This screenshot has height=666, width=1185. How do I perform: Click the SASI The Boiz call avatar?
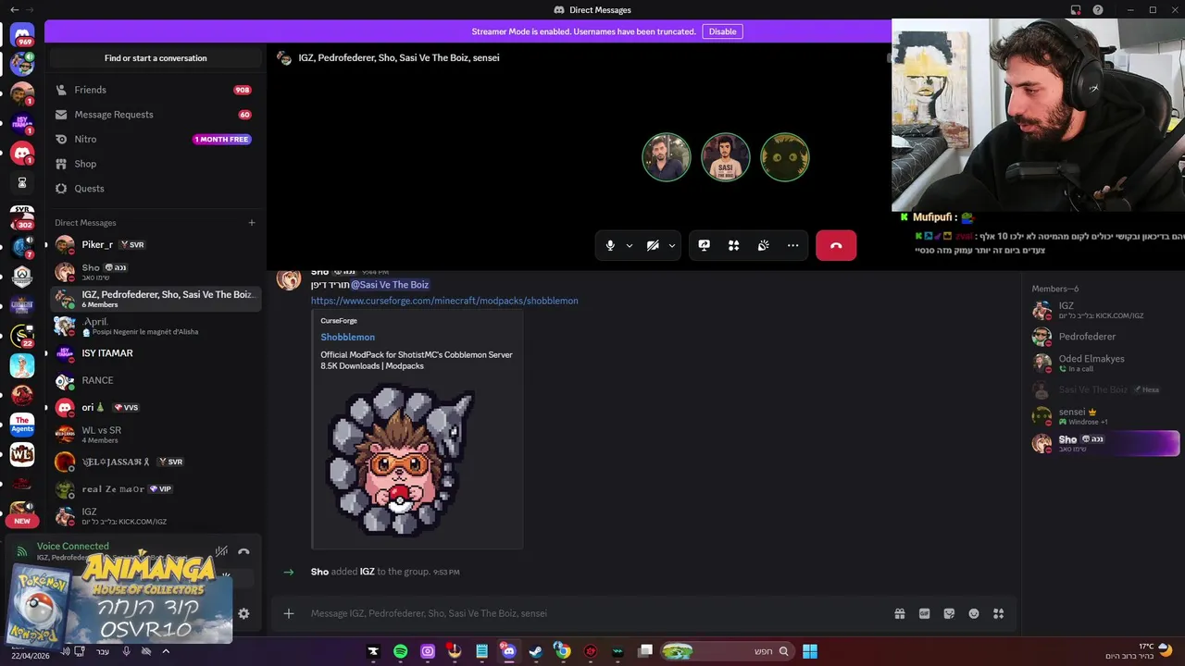pyautogui.click(x=726, y=158)
